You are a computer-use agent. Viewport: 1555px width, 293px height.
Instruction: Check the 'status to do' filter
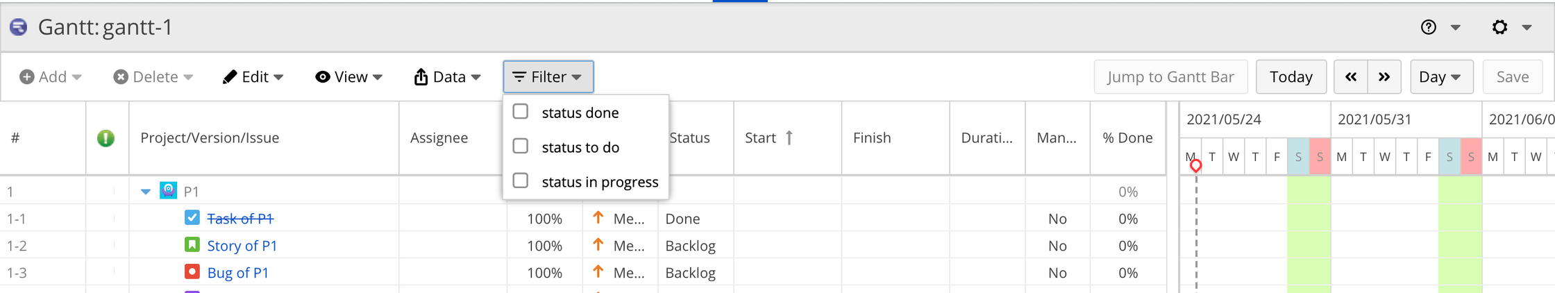(x=521, y=146)
